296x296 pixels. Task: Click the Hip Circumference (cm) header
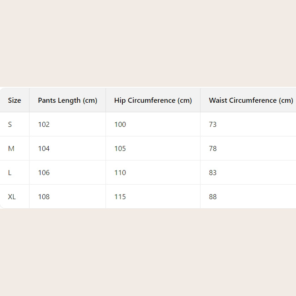point(153,100)
